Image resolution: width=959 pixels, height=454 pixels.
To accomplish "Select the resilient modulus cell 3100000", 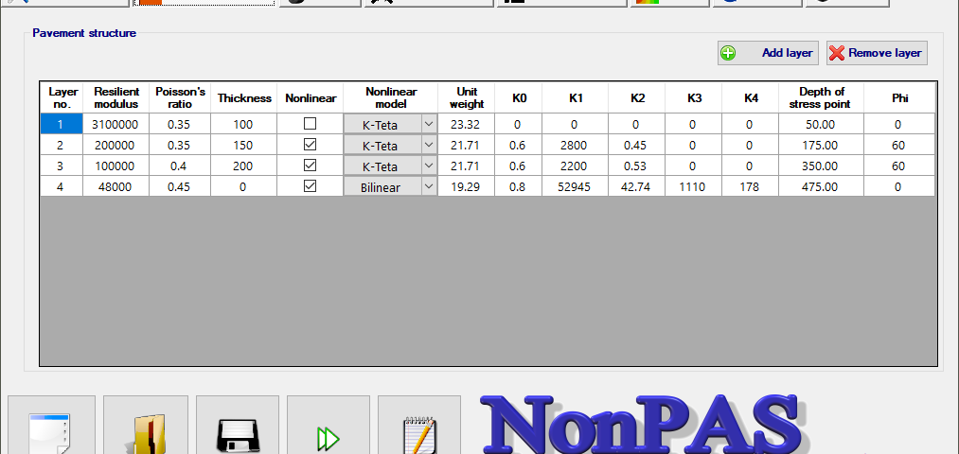I will 115,124.
